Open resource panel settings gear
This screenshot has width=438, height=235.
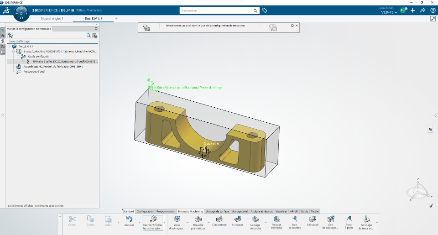tap(96, 28)
